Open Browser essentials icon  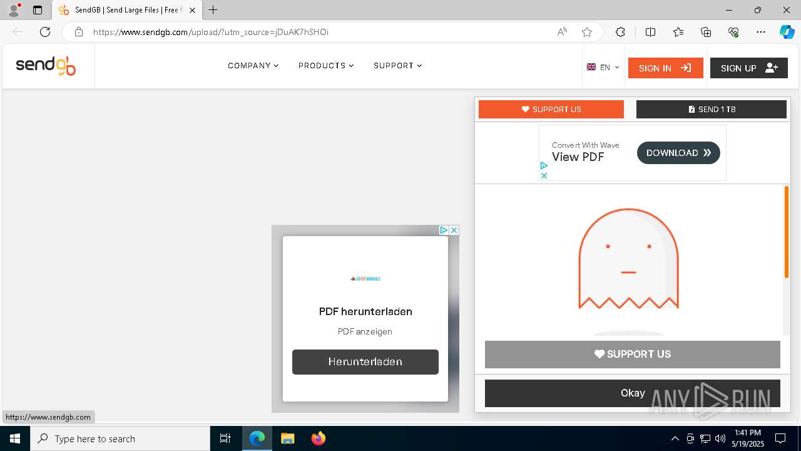[x=733, y=32]
